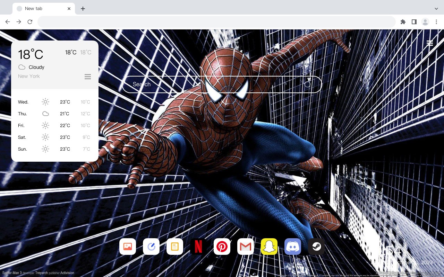Toggle the Chrome side panel

pyautogui.click(x=414, y=22)
